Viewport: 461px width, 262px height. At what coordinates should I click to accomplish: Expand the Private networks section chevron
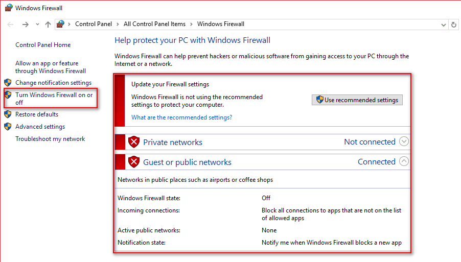click(x=404, y=141)
